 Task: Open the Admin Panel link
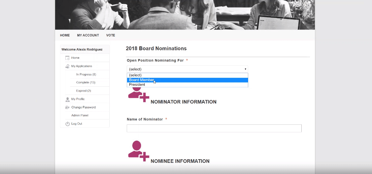(80, 116)
